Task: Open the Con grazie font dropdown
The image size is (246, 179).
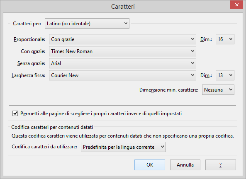Action: (122, 51)
